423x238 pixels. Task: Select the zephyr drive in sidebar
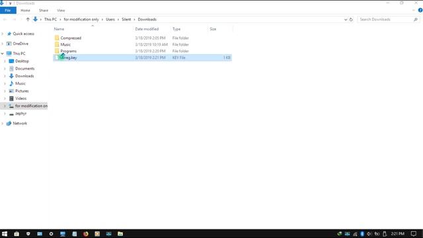(x=20, y=114)
